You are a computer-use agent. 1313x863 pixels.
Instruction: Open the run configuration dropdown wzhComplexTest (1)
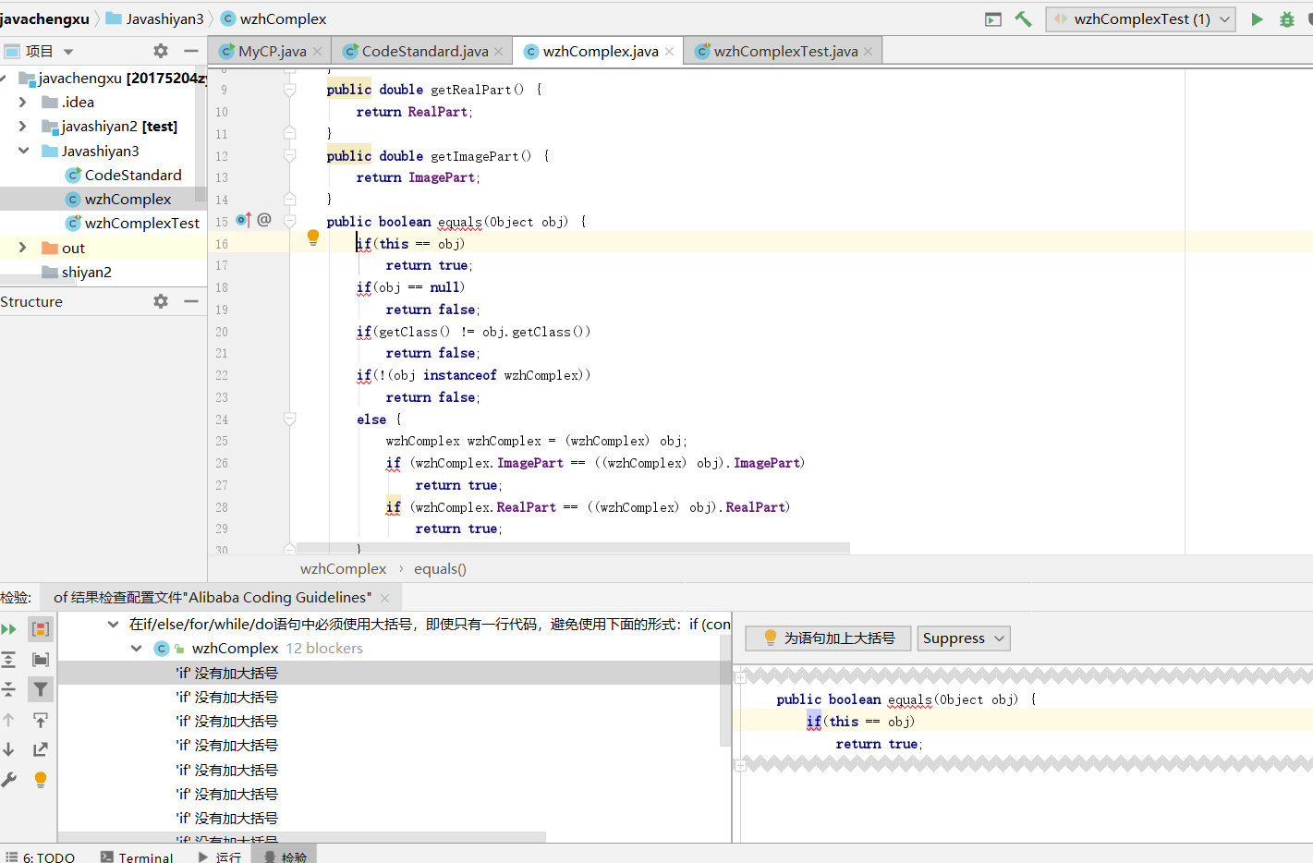coord(1141,18)
